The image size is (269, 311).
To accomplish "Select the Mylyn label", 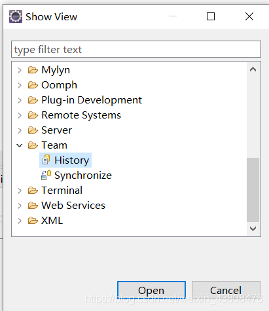I will [x=56, y=71].
